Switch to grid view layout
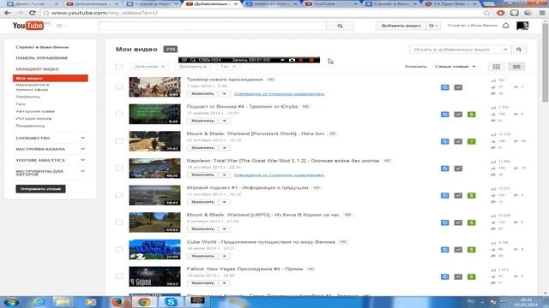The width and height of the screenshot is (549, 308). point(496,67)
